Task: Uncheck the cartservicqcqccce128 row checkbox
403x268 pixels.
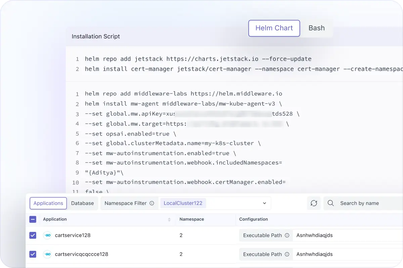Action: tap(33, 254)
